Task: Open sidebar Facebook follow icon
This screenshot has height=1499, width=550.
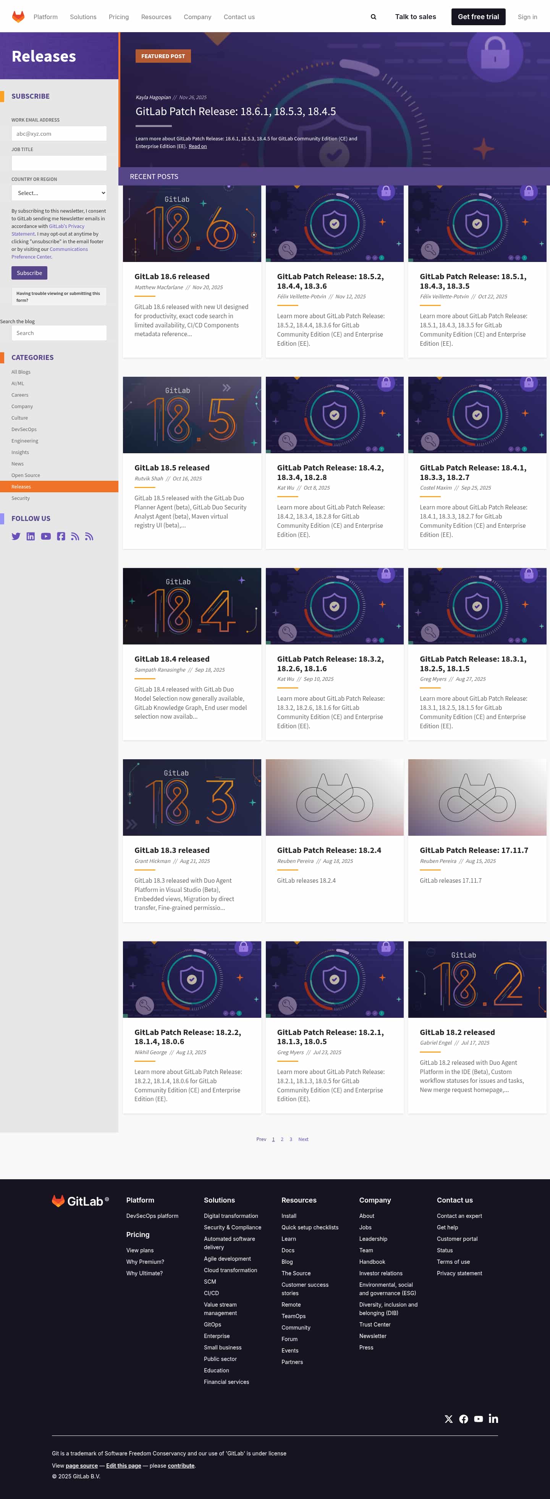Action: pos(61,537)
